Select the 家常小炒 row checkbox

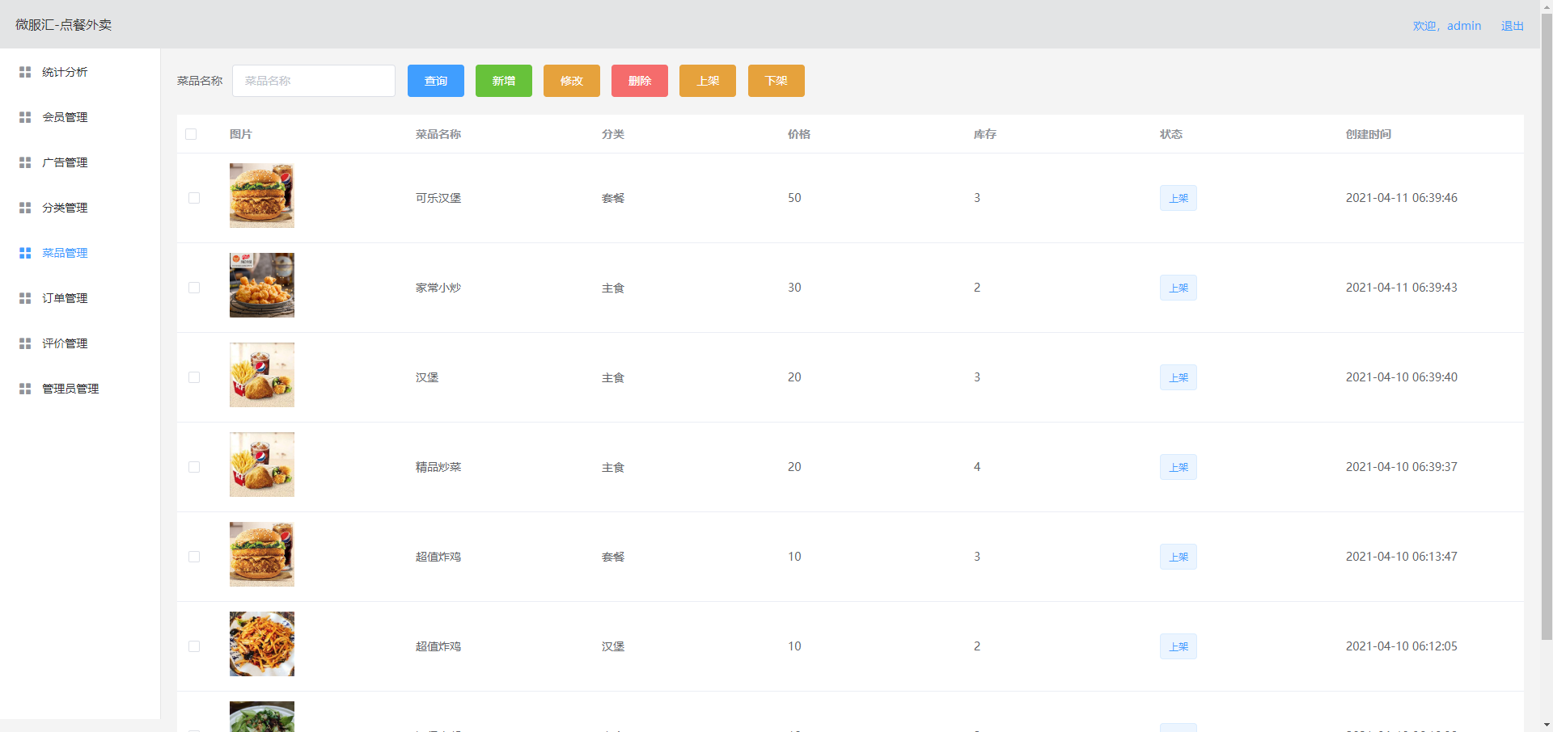(x=194, y=288)
